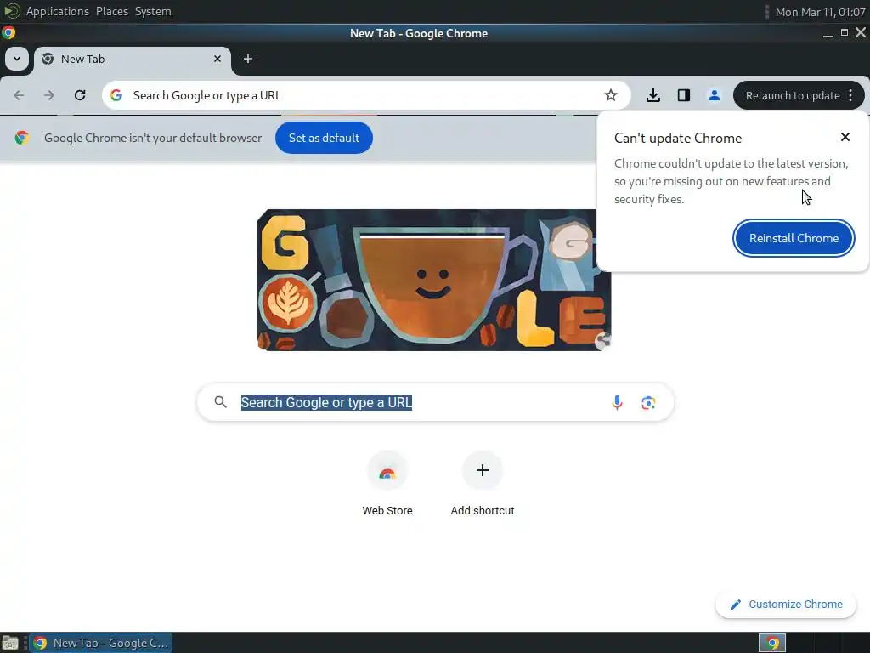Open the tab search dropdown arrow
Viewport: 870px width, 653px height.
pos(17,59)
